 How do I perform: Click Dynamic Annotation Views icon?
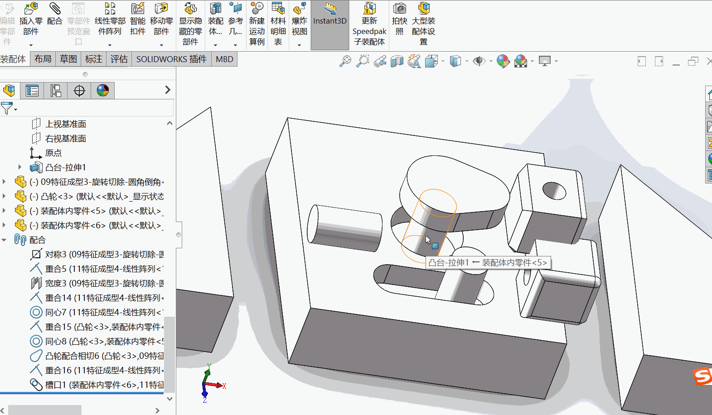(x=414, y=61)
